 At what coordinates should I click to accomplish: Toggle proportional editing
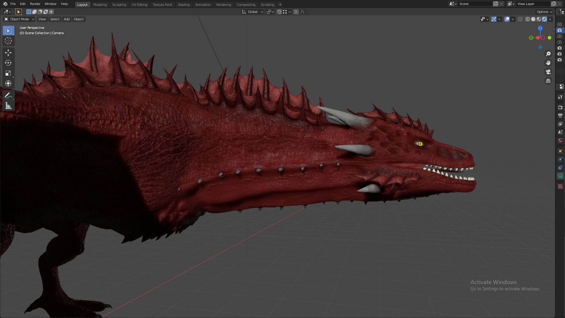(x=296, y=12)
